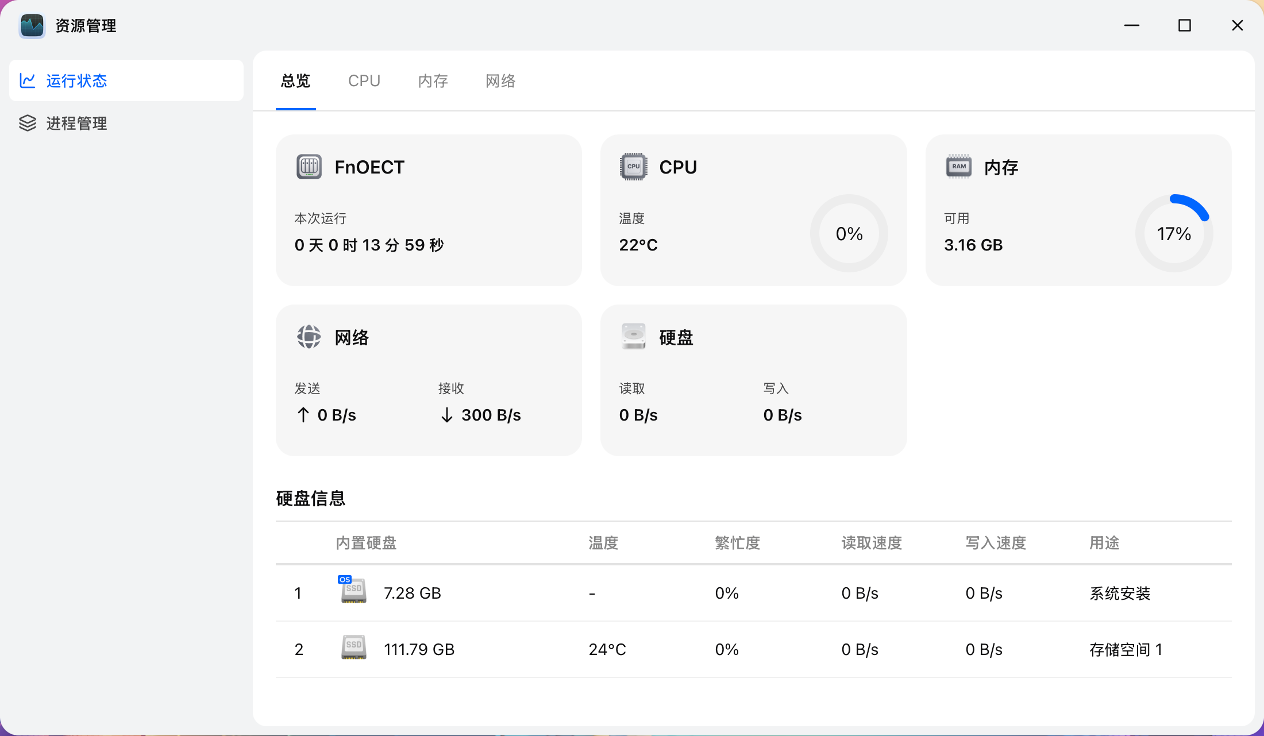Click the RAM icon on 内存 card
The width and height of the screenshot is (1264, 736).
point(958,167)
